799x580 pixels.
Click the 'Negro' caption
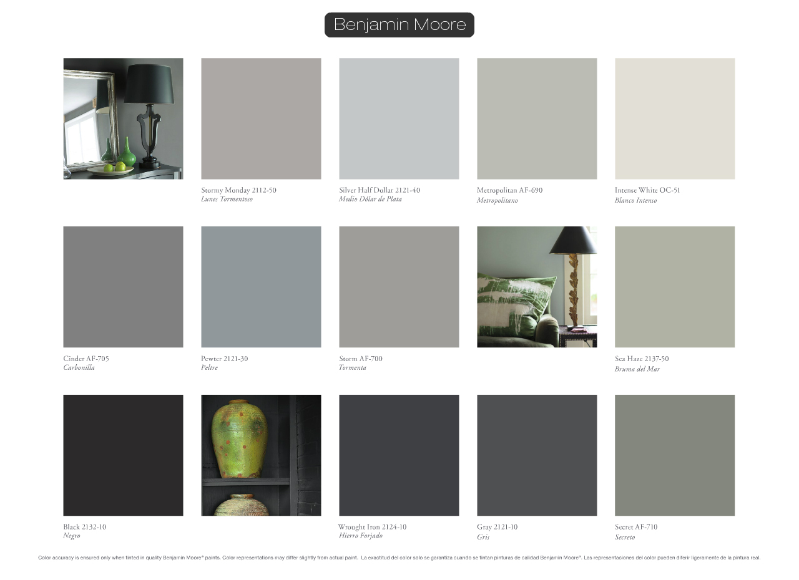71,536
